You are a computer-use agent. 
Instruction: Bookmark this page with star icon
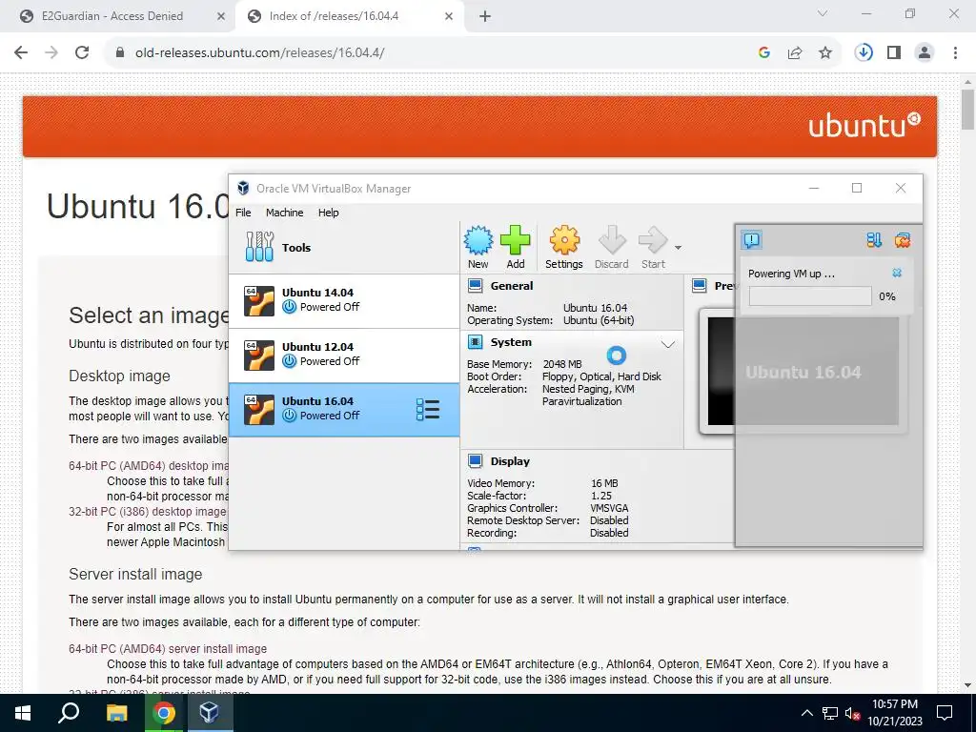(825, 53)
